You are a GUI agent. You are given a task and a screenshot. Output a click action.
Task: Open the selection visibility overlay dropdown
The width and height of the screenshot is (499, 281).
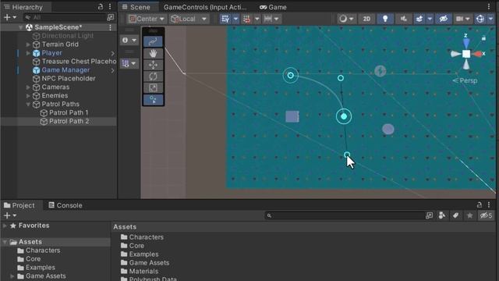click(129, 63)
